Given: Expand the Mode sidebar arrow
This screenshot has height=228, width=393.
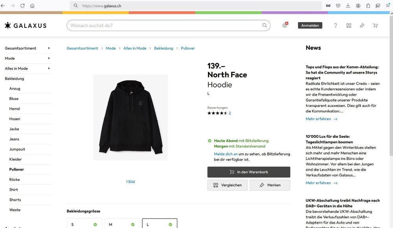Looking at the screenshot, I should [49, 58].
